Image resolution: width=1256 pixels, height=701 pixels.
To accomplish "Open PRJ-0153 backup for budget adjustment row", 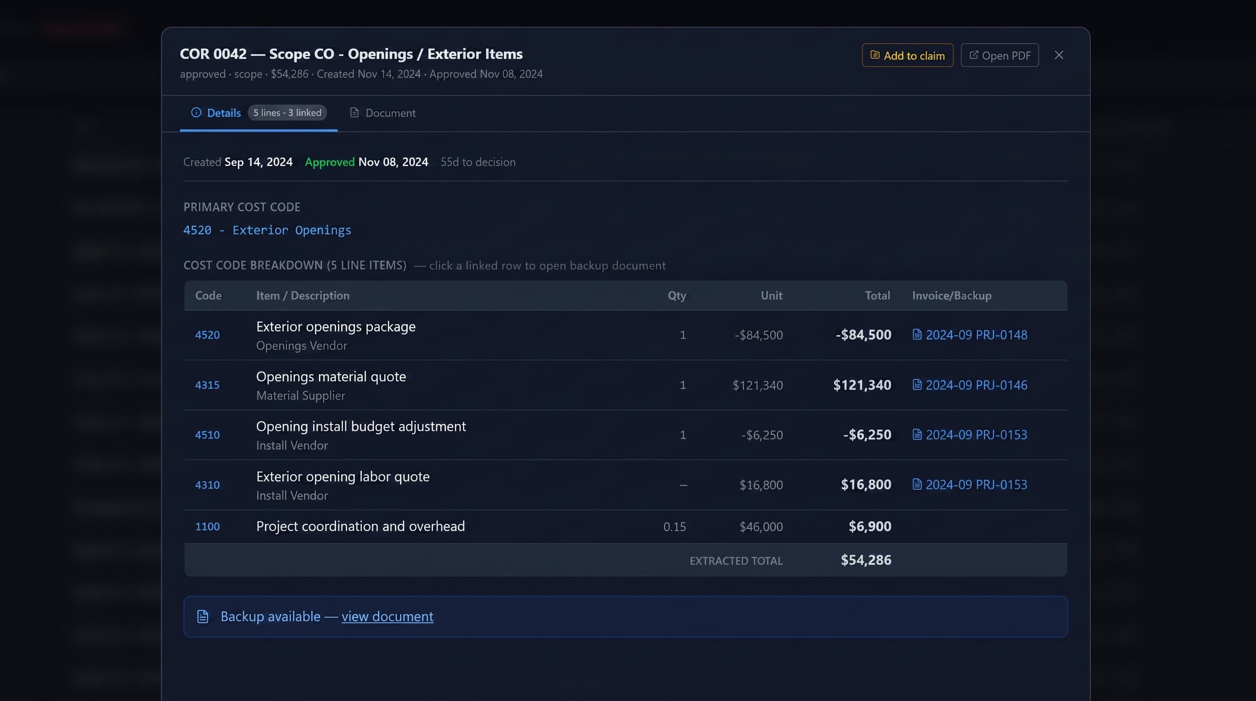I will click(x=976, y=435).
